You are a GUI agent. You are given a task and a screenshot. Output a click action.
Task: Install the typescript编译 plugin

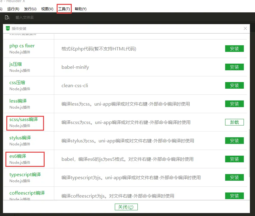tap(234, 177)
